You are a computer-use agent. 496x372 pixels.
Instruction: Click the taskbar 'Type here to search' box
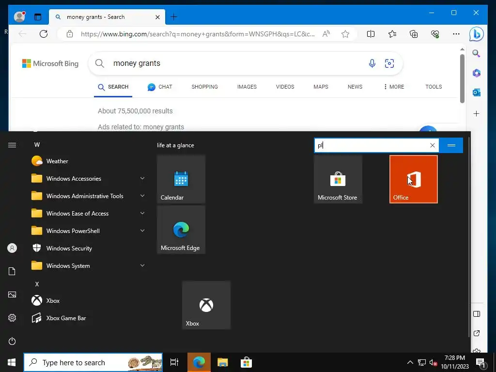tap(93, 362)
